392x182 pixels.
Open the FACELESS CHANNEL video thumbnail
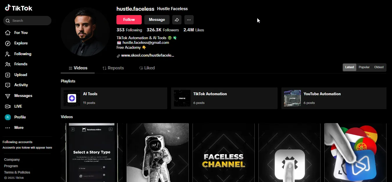click(224, 152)
